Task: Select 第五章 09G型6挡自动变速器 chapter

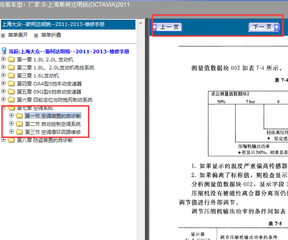Action: 49,92
